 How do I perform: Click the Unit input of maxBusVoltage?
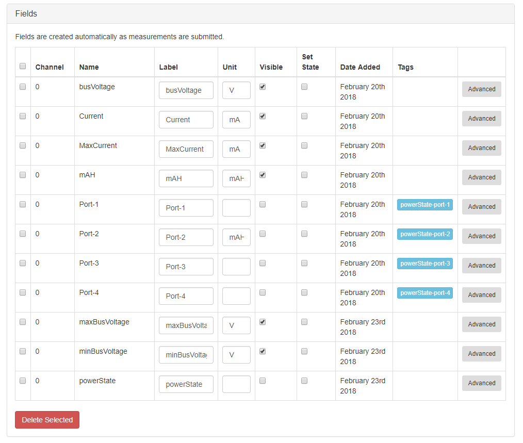(x=236, y=325)
